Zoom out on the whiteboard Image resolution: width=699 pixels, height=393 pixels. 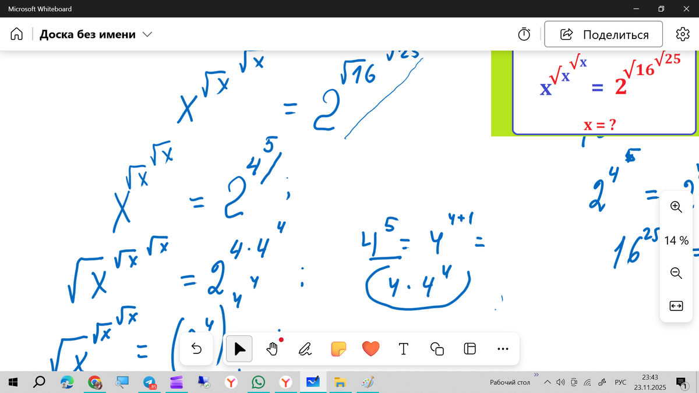tap(676, 272)
